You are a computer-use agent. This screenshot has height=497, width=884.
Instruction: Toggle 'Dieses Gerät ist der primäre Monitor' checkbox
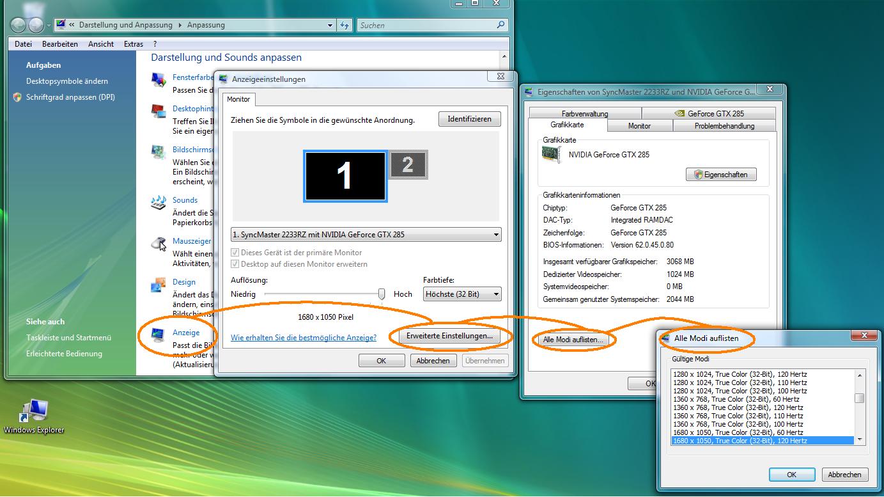coord(235,253)
